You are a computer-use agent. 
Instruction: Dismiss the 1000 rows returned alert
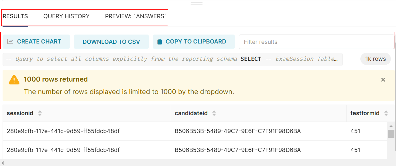click(x=383, y=80)
